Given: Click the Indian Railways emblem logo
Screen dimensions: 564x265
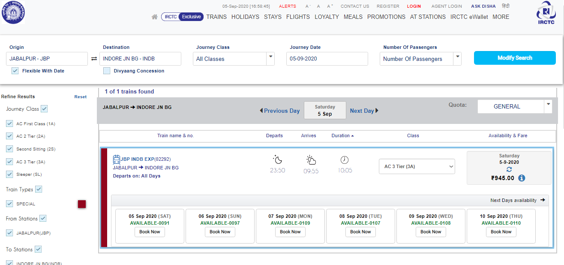Looking at the screenshot, I should (x=13, y=12).
